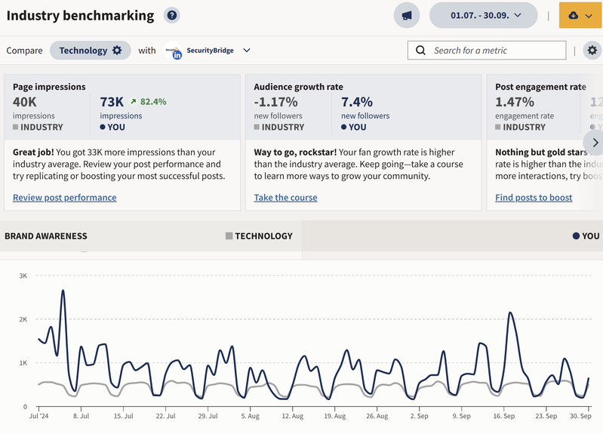This screenshot has height=434, width=603.
Task: Toggle the YOU series legend in chart header
Action: click(586, 235)
